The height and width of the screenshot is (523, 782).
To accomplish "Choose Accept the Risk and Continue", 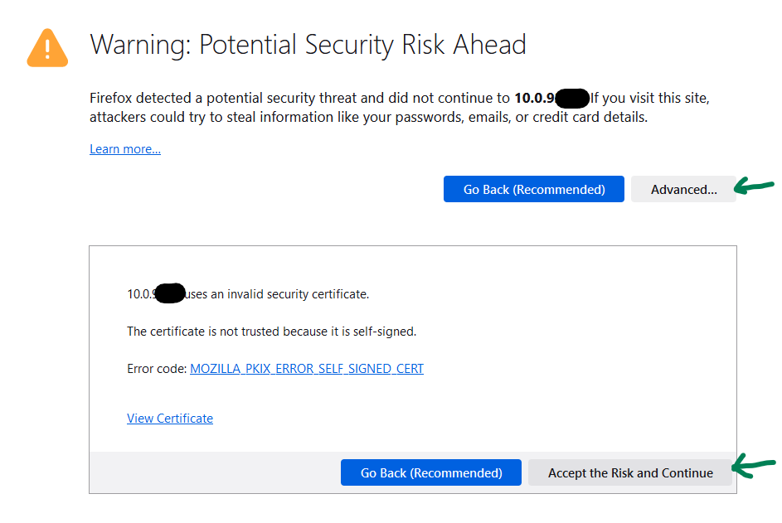I will coord(630,472).
